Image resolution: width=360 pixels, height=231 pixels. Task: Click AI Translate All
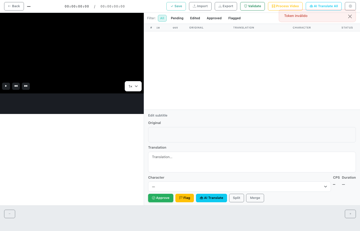tap(324, 6)
